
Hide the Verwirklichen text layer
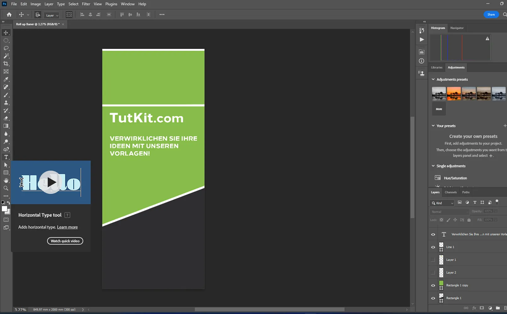[x=433, y=235]
